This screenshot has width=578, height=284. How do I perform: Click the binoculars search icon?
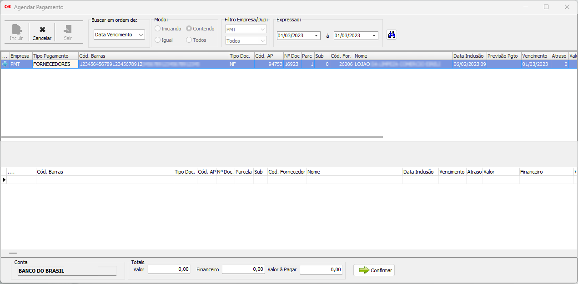pyautogui.click(x=391, y=35)
